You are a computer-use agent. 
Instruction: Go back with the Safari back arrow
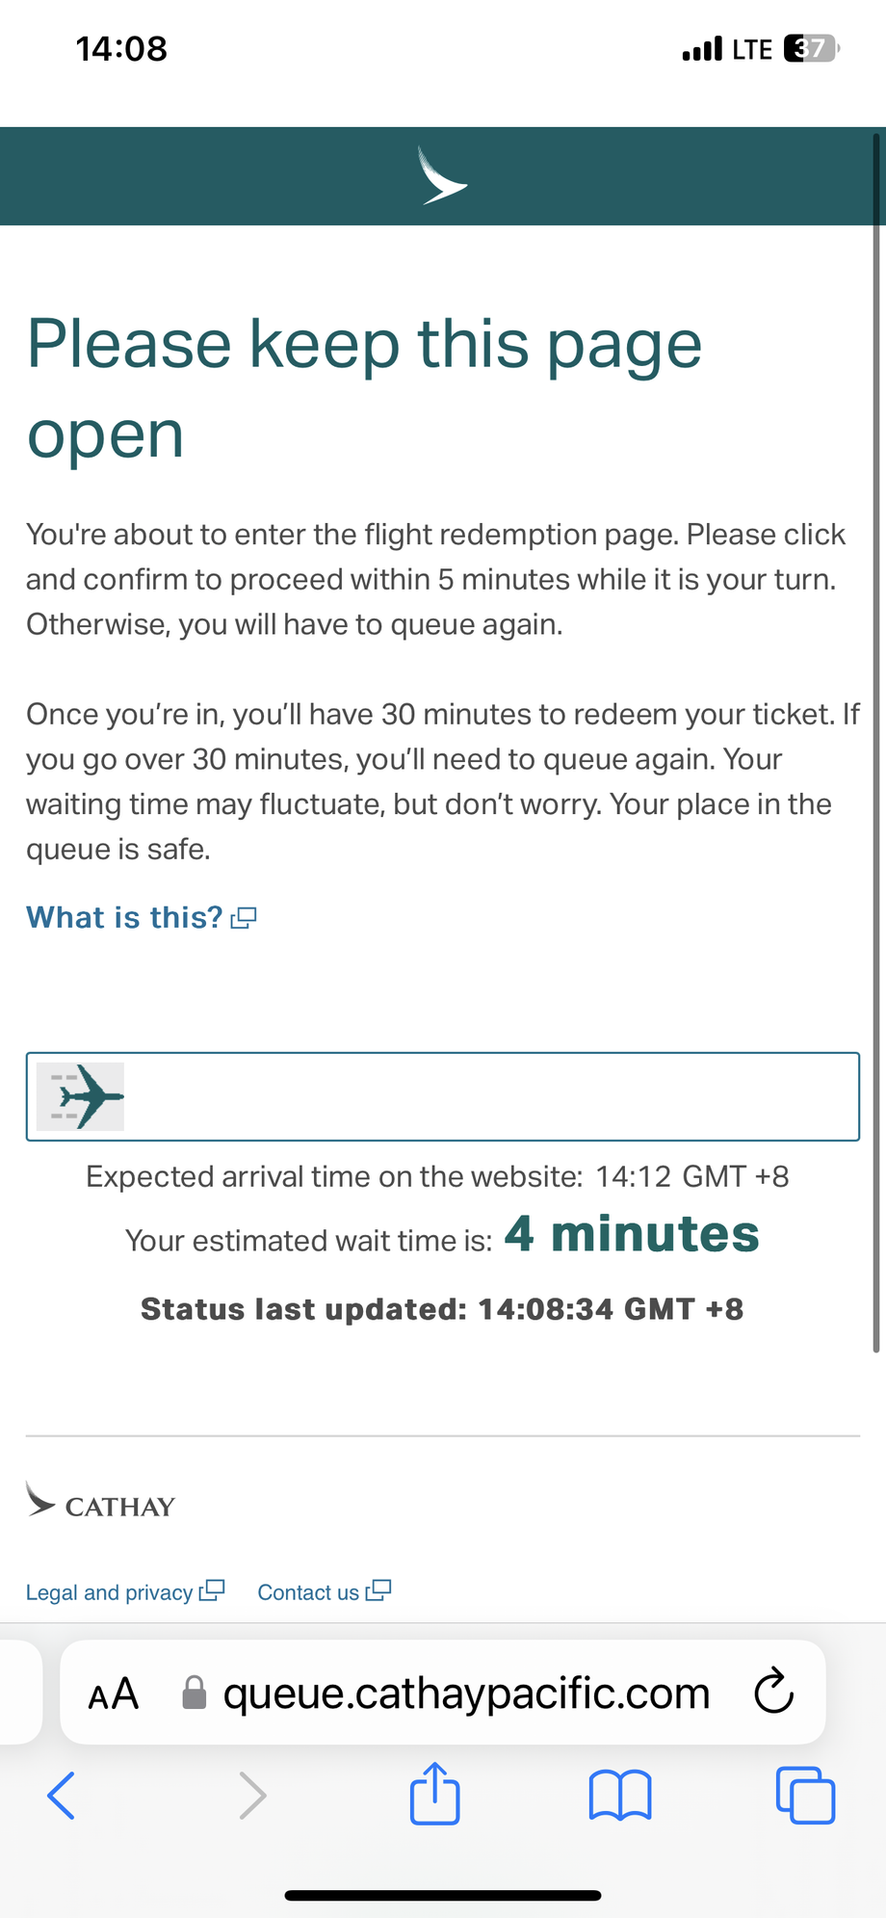(x=61, y=1796)
